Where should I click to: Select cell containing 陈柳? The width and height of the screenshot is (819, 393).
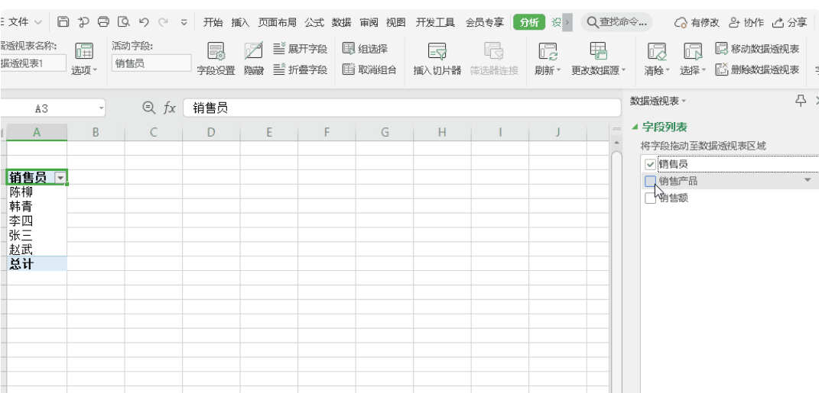click(37, 192)
